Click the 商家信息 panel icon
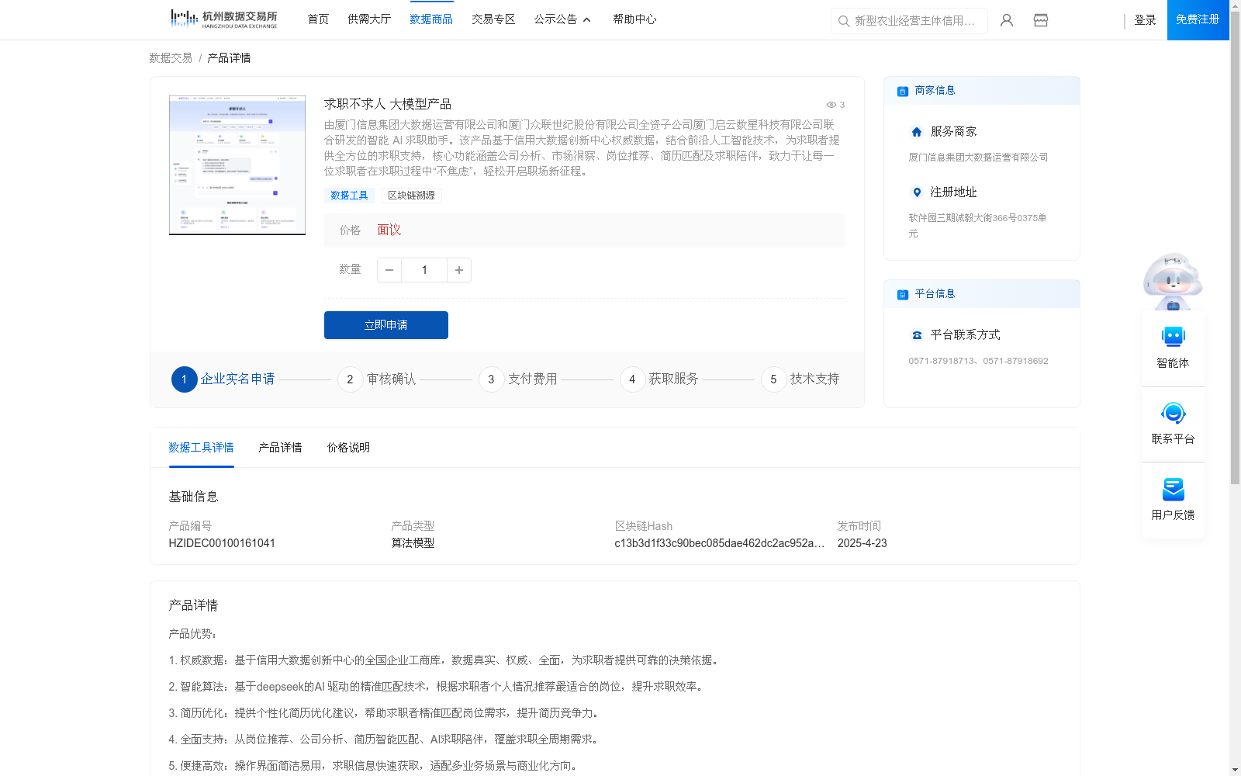The height and width of the screenshot is (776, 1241). [x=902, y=91]
